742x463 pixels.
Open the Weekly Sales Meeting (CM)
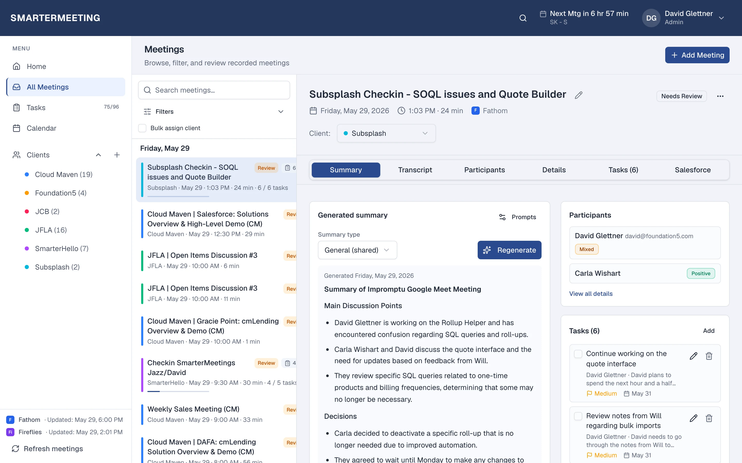[216, 414]
